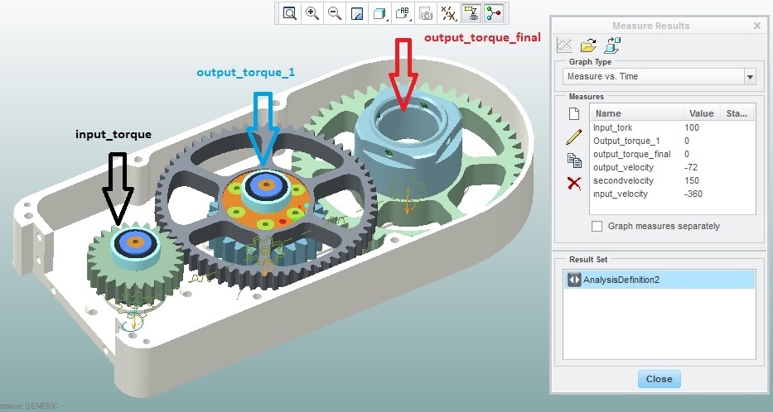Click the value -360 for input_velocity

(693, 194)
